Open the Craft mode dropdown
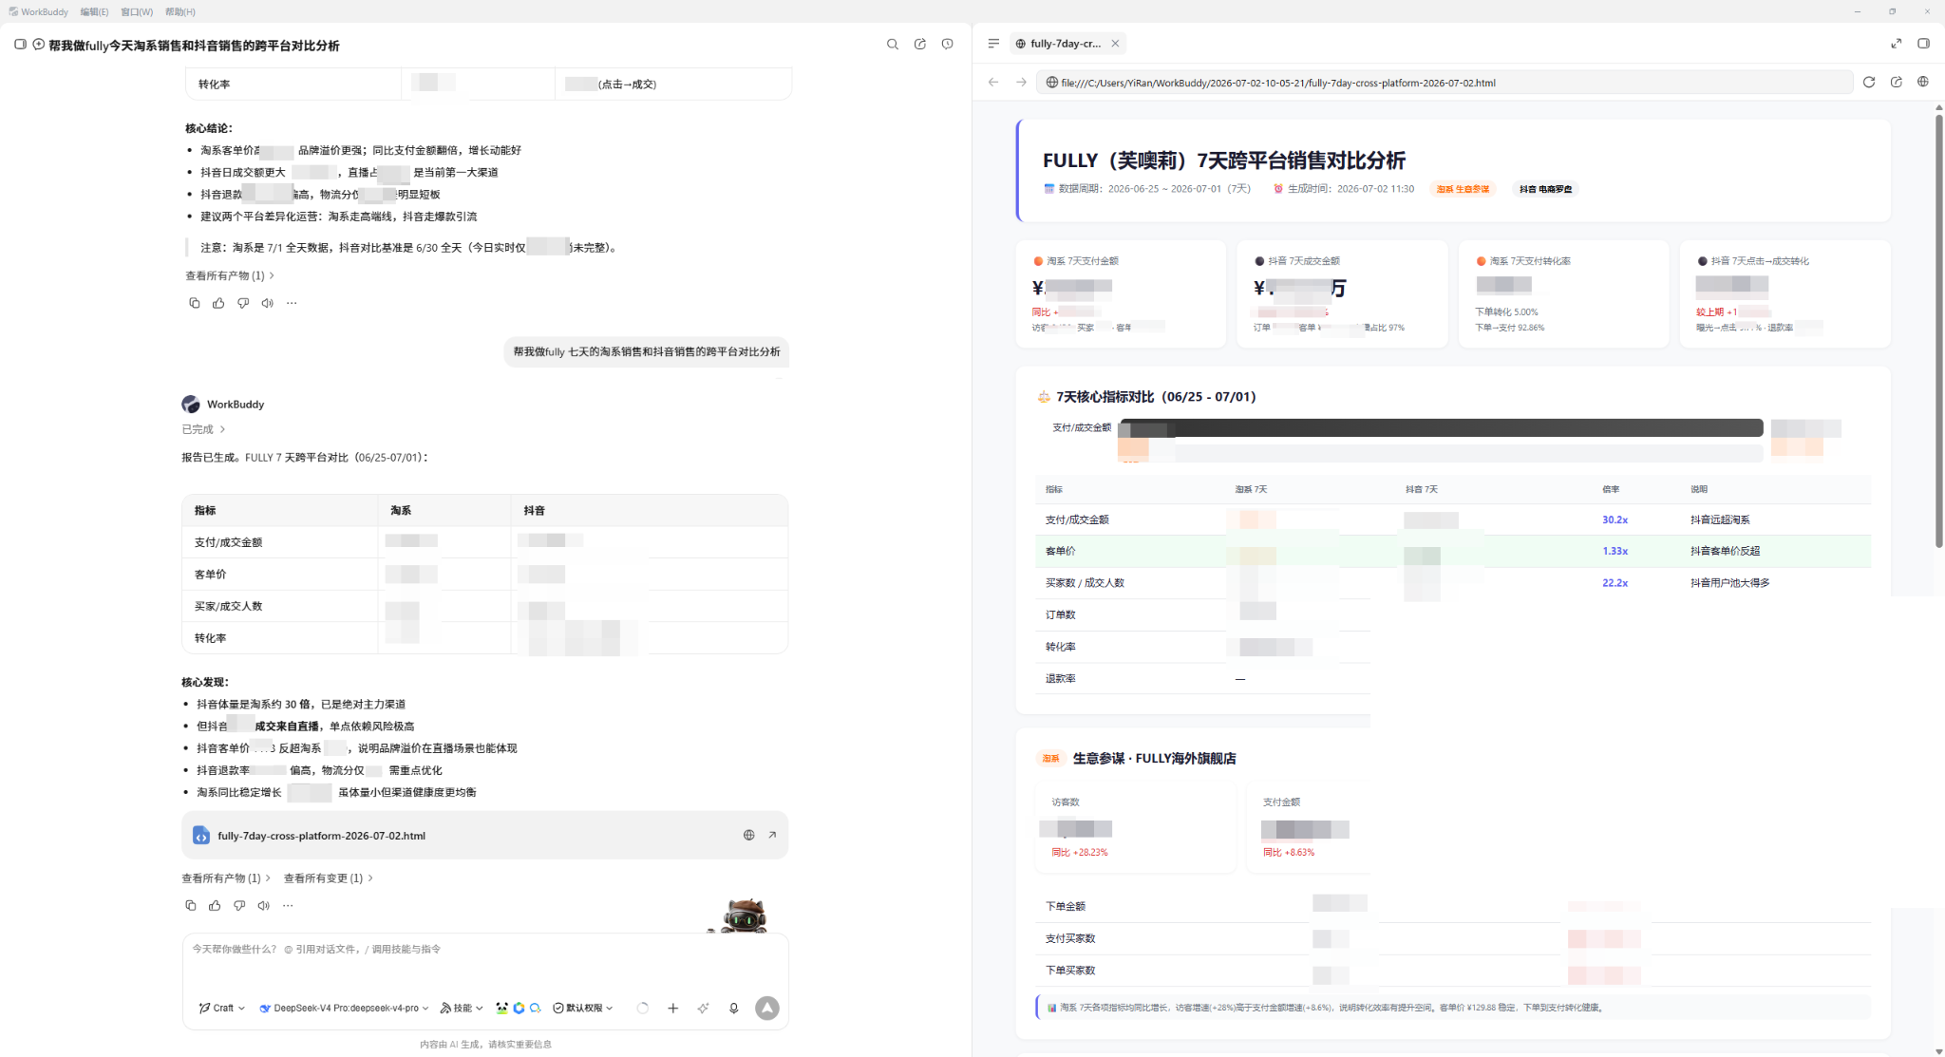This screenshot has width=1945, height=1057. (222, 1009)
